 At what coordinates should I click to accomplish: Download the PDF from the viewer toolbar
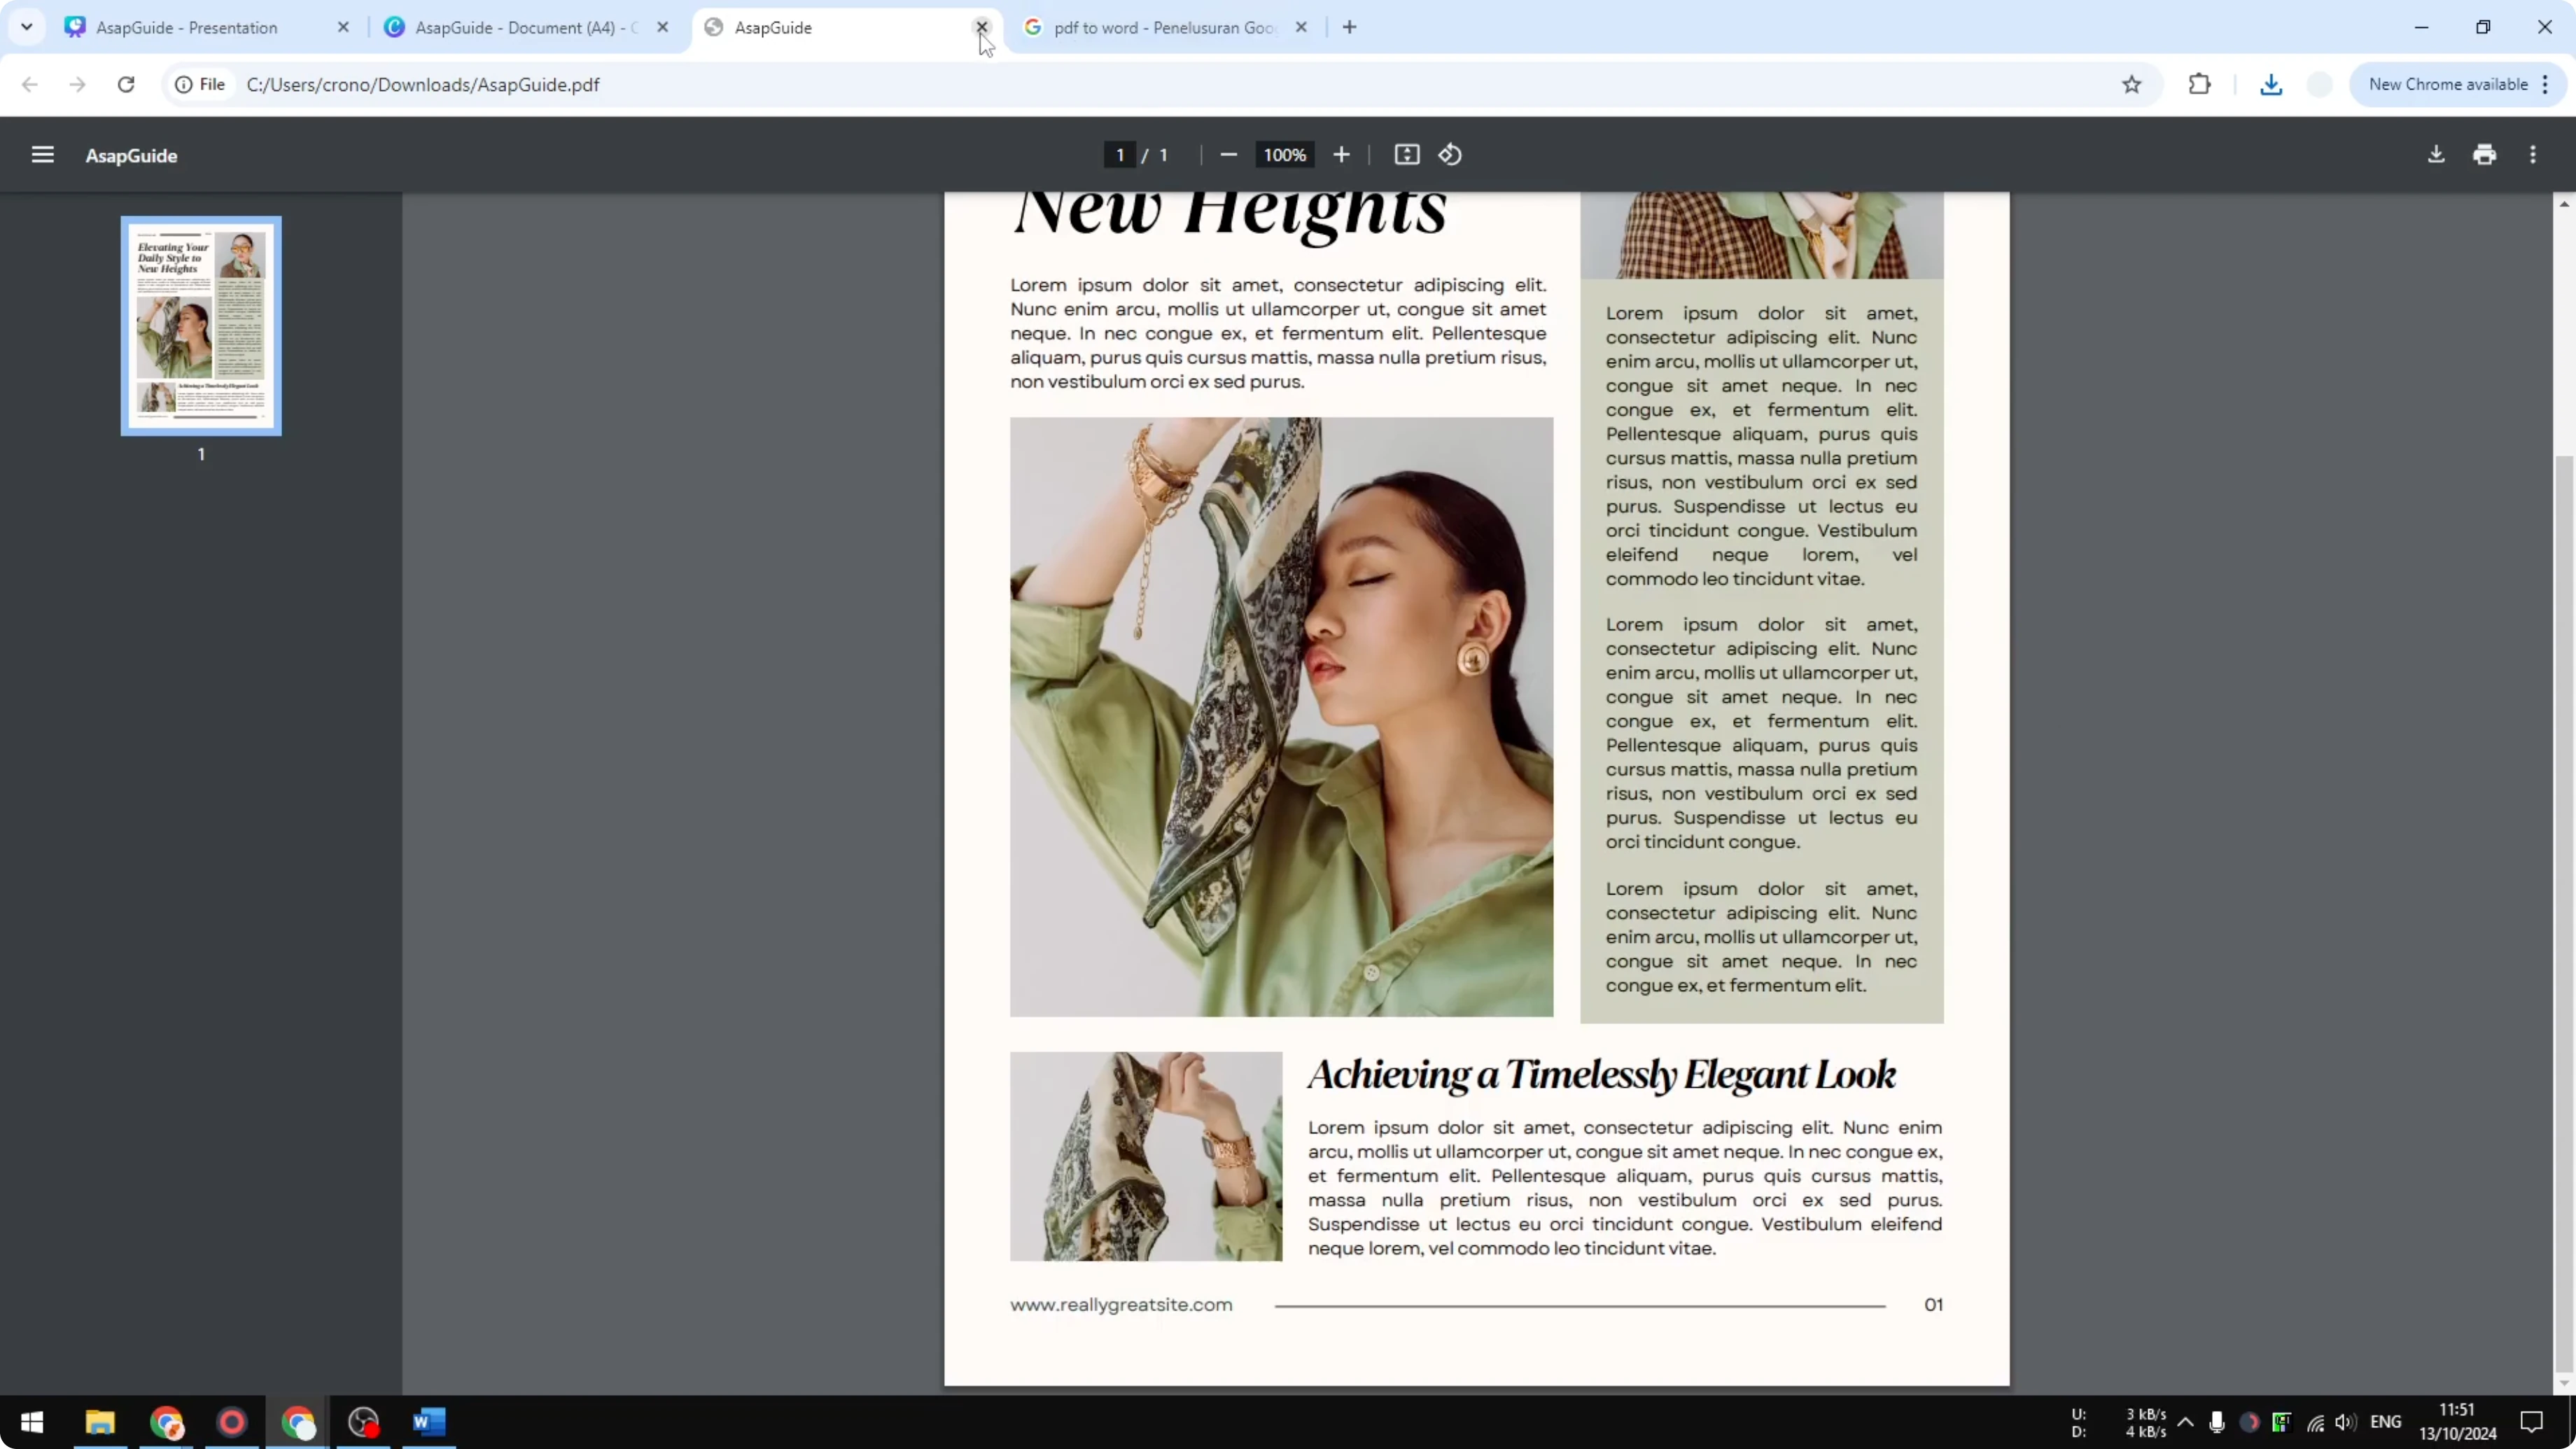click(x=2436, y=154)
